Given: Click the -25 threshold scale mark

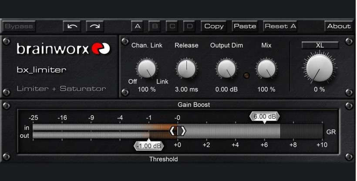Looking at the screenshot, I should 33,118.
